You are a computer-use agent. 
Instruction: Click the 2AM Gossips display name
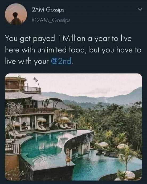coord(48,10)
